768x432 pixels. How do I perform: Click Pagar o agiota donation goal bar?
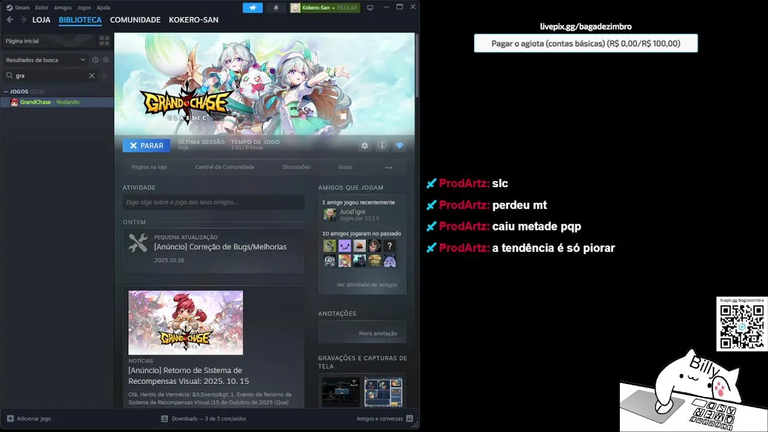tap(586, 43)
